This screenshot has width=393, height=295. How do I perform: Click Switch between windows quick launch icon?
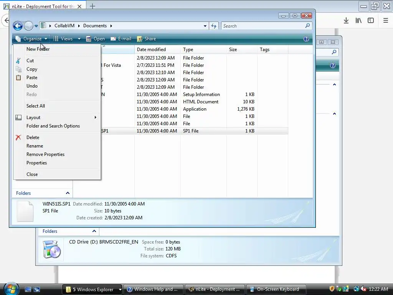(x=37, y=290)
